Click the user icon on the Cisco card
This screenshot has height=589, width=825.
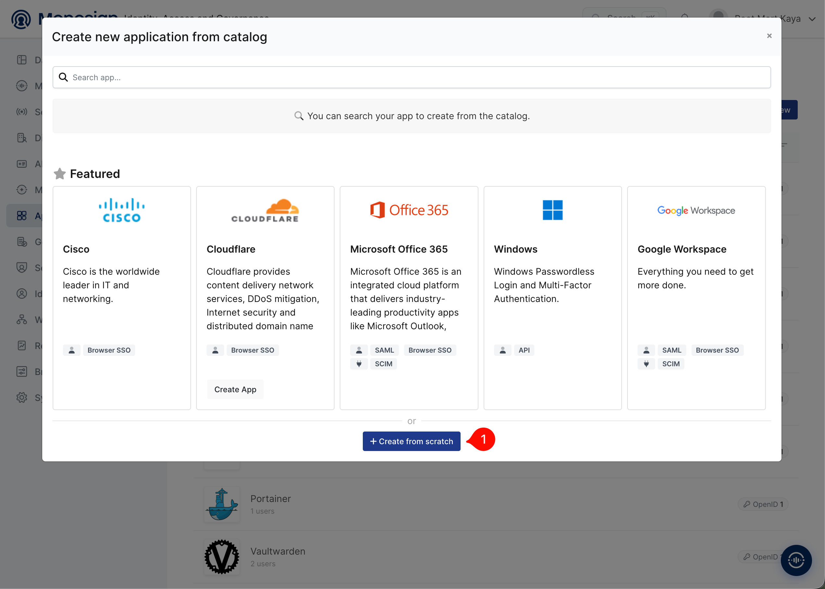pos(72,350)
